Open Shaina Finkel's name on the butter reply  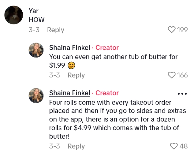[69, 48]
